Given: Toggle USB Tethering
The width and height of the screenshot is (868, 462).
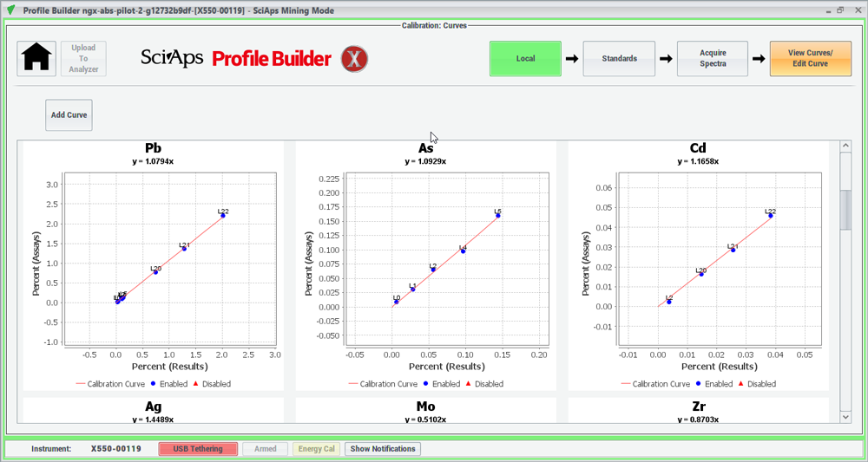Looking at the screenshot, I should [198, 449].
